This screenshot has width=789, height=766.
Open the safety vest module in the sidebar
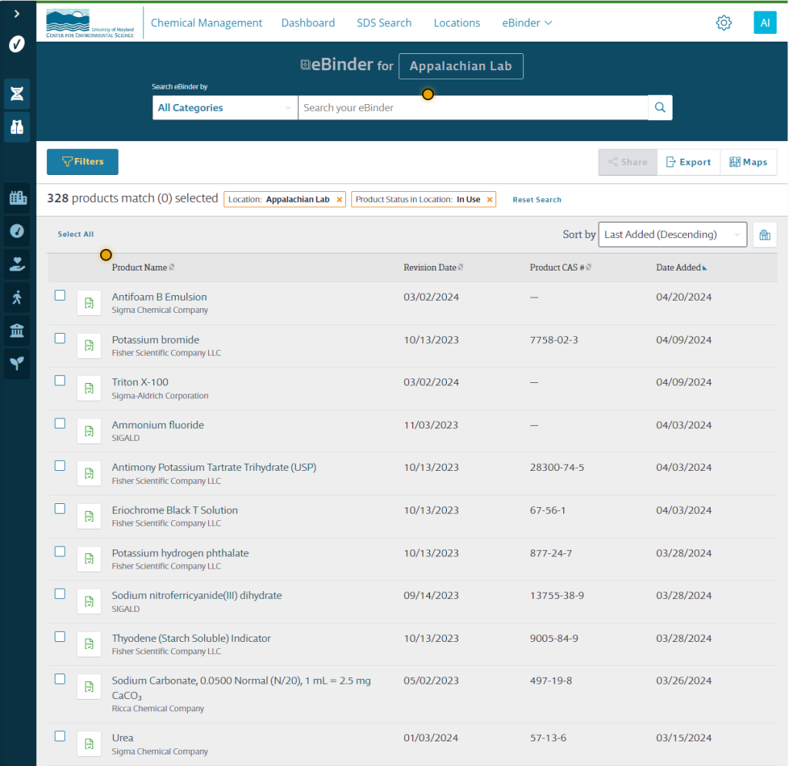tap(17, 127)
